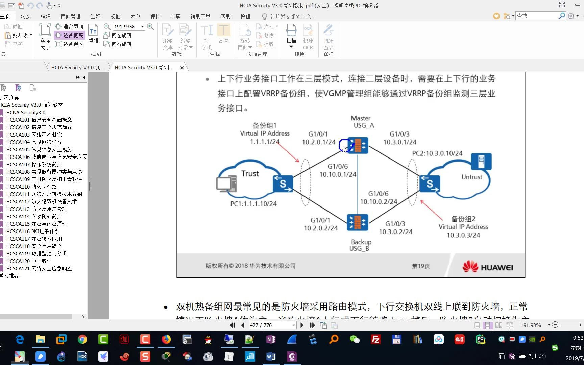The width and height of the screenshot is (584, 365).
Task: Click the search magnifier button next to Find field
Action: [562, 16]
